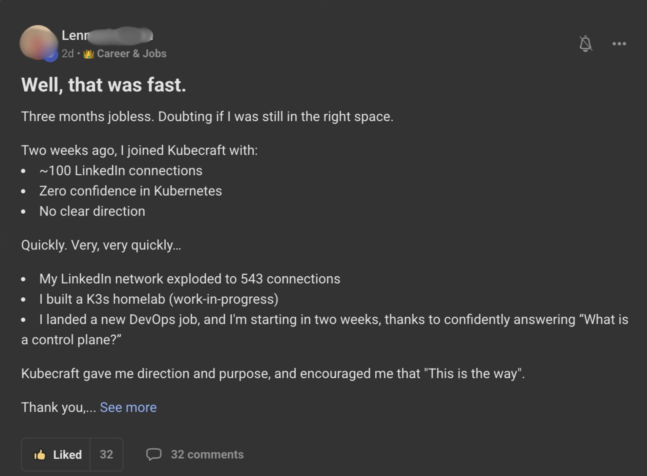This screenshot has height=476, width=647.
Task: Open the 32 comments thread
Action: (x=207, y=454)
